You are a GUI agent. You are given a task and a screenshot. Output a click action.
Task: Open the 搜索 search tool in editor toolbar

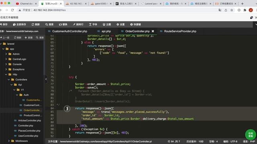(x=49, y=24)
